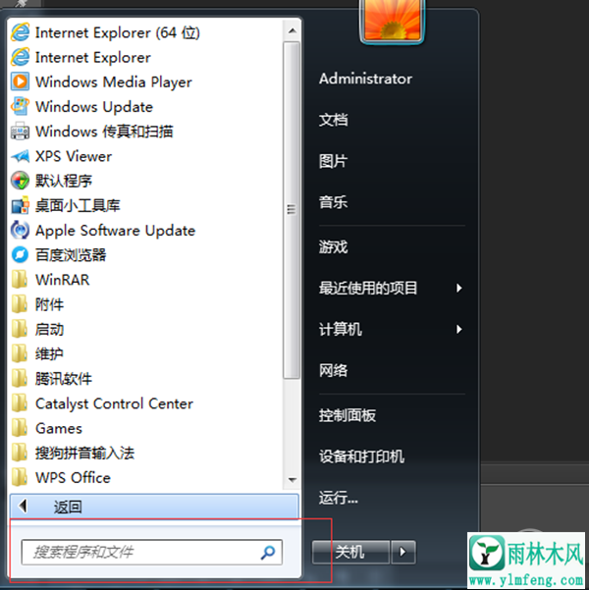Viewport: 589px width, 590px height.
Task: Click the Windows 传真和扫描 fax icon
Action: click(20, 132)
